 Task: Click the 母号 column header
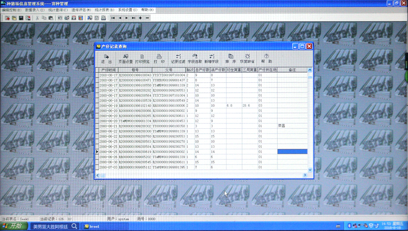(135, 70)
